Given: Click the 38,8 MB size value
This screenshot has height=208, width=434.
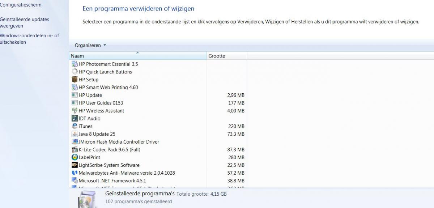Looking at the screenshot, I should click(x=236, y=181).
